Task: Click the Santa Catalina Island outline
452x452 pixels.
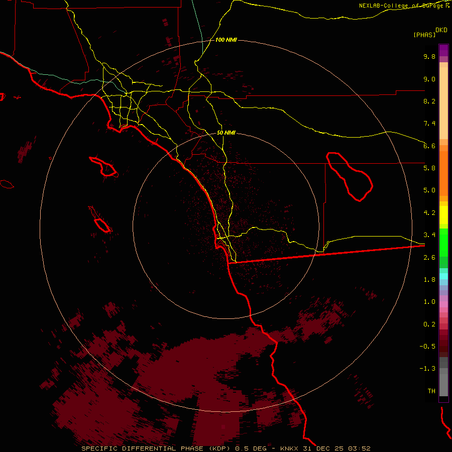Action: [104, 167]
